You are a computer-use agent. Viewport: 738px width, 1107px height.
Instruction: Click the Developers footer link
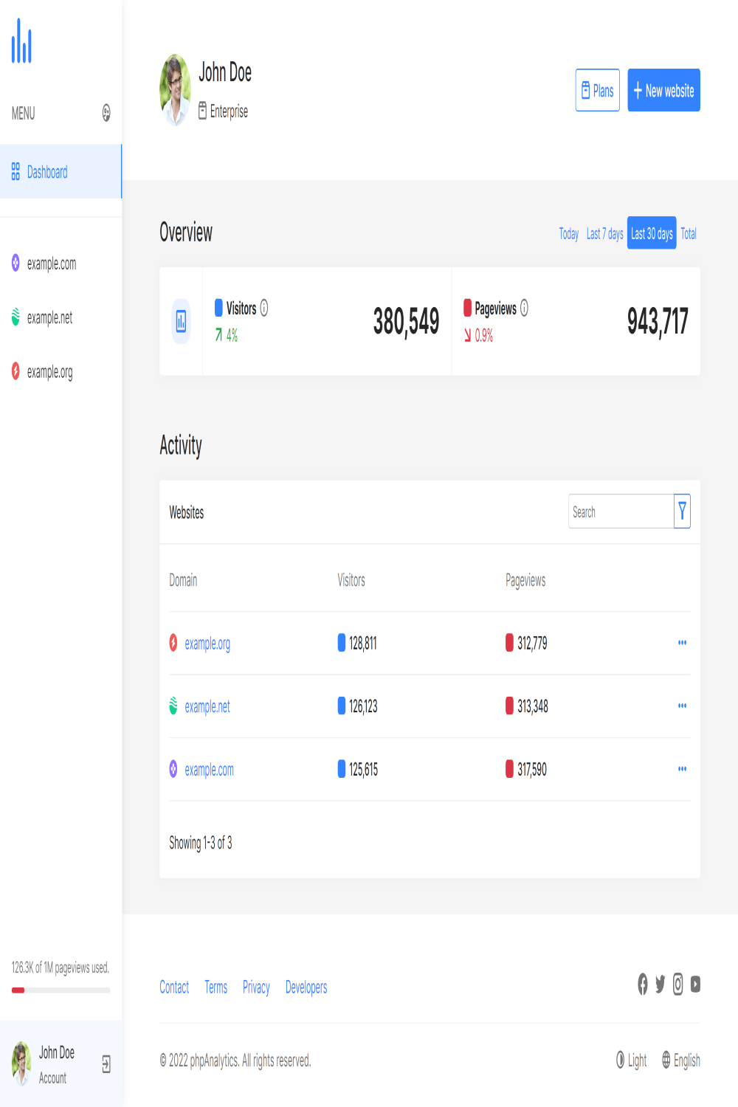(x=306, y=987)
